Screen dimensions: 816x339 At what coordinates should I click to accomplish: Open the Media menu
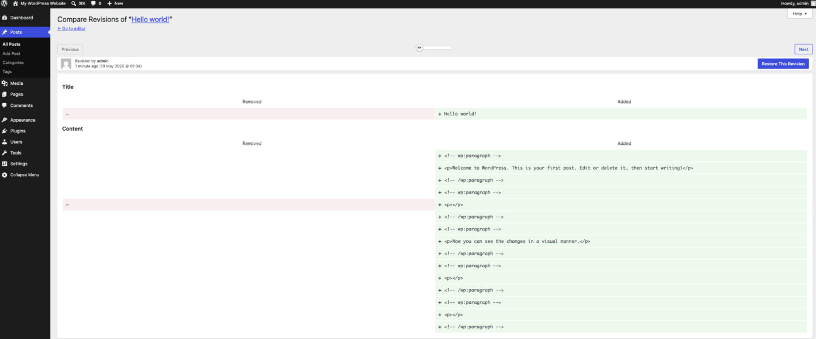click(25, 83)
